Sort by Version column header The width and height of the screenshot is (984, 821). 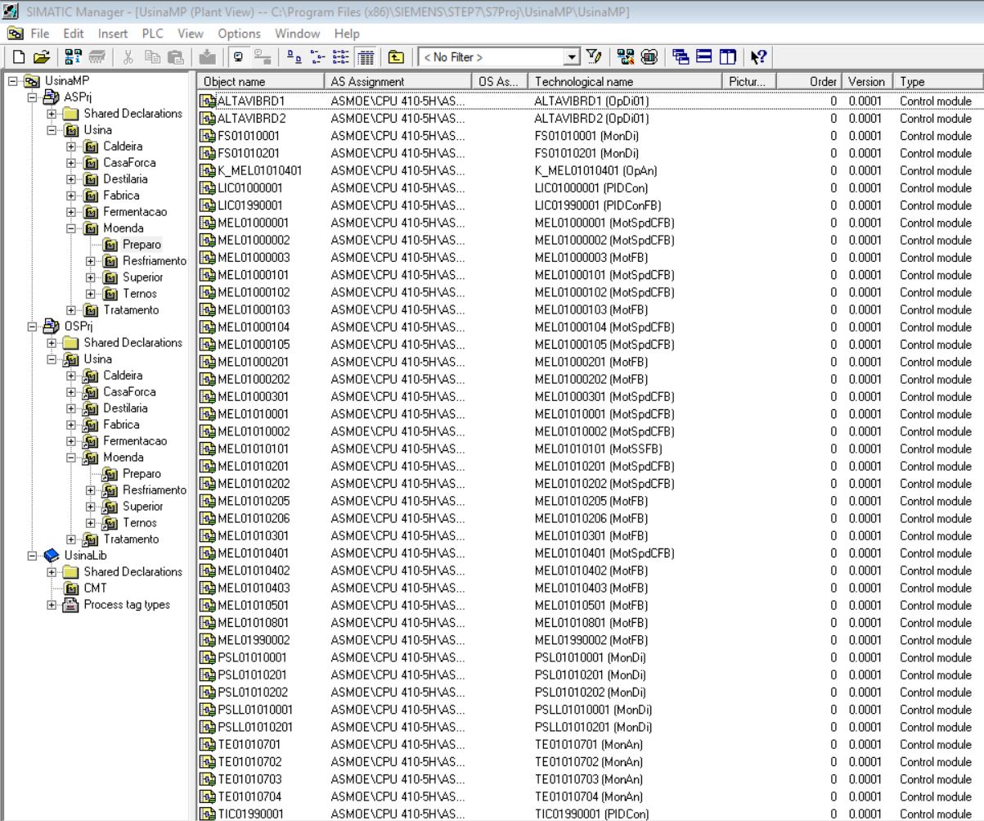pos(867,82)
